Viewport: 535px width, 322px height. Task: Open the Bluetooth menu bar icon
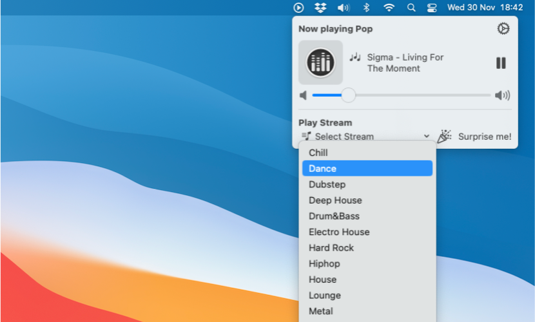point(366,8)
